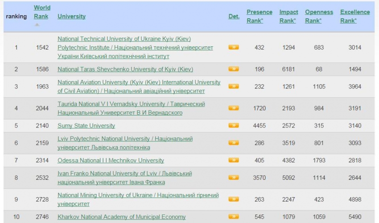379x223 pixels.
Task: Sort by Presence Rank column
Action: [260, 17]
